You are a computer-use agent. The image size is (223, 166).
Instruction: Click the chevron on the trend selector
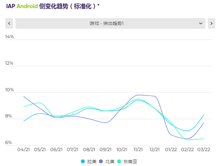click(x=201, y=23)
